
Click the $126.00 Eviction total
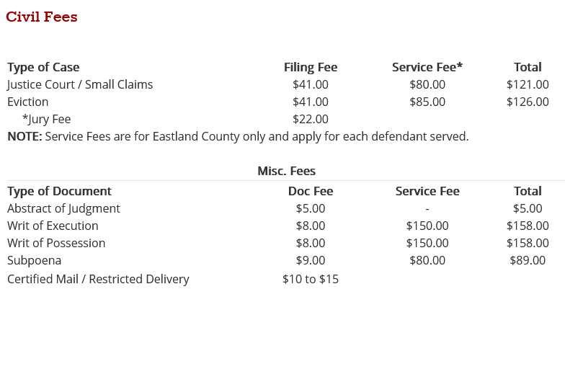tap(528, 102)
